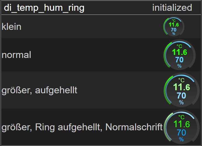Click the small ring gauge in klein row
Viewport: 202px width, 146px height.
pos(174,26)
